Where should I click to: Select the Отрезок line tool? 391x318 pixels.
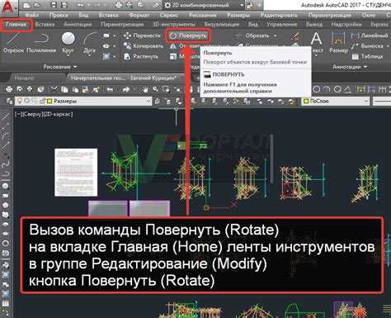(x=13, y=43)
